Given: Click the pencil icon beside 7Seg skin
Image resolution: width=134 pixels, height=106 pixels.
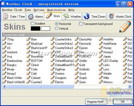Looking at the screenshot, I should coord(4,39).
